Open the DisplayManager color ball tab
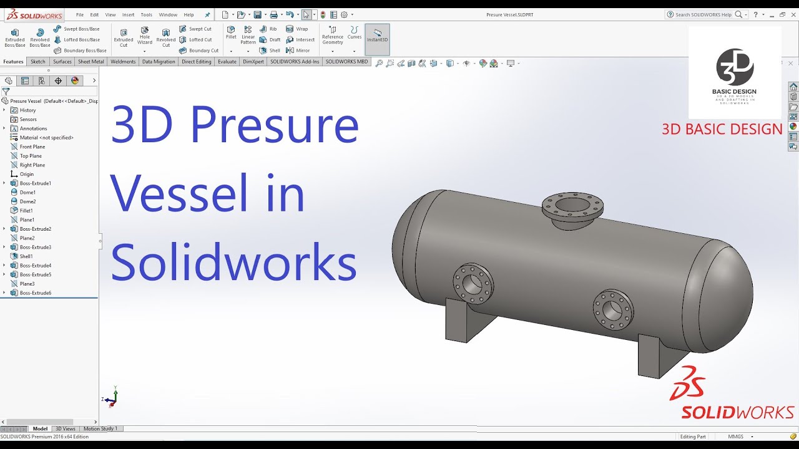The image size is (799, 449). point(75,80)
